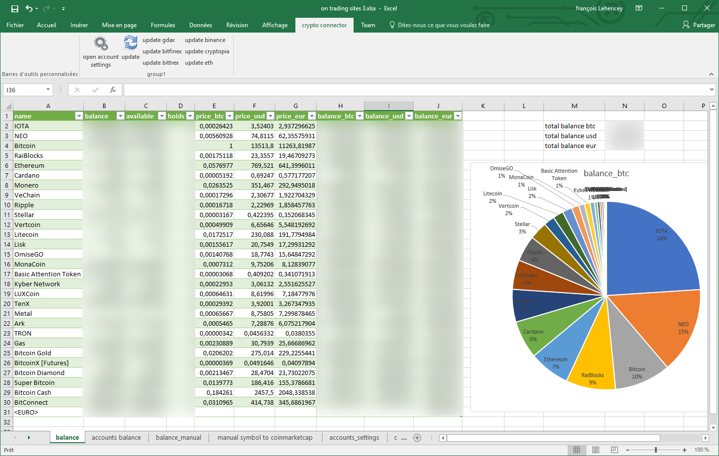
Task: Click the 100 % zoom level
Action: 702,450
